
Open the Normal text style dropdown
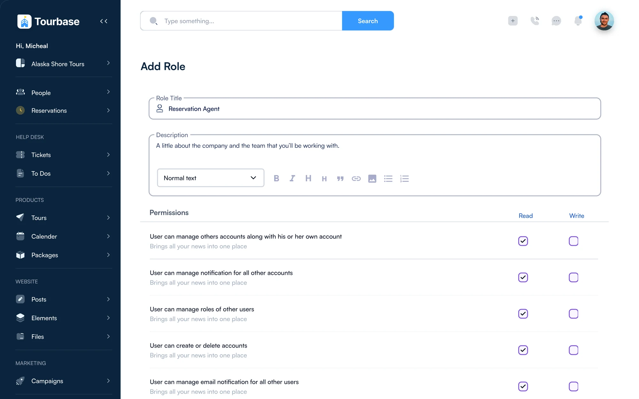pyautogui.click(x=211, y=178)
